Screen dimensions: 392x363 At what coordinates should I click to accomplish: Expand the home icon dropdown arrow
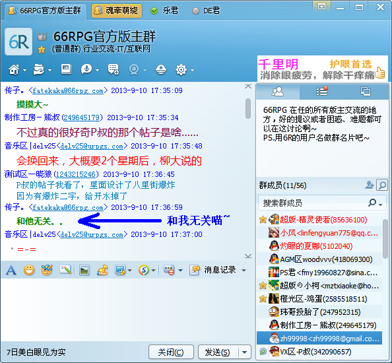[x=25, y=70]
